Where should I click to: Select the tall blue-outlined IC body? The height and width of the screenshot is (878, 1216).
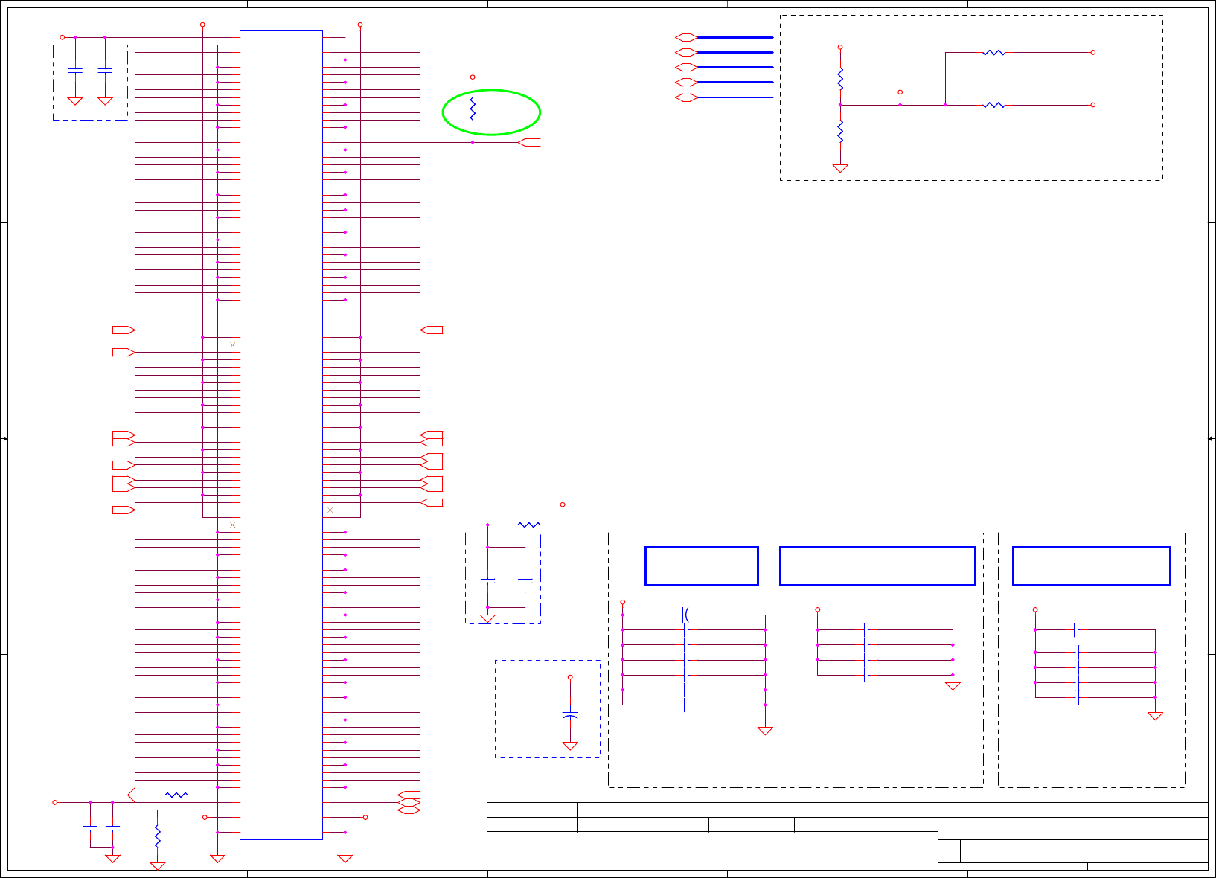[x=281, y=435]
